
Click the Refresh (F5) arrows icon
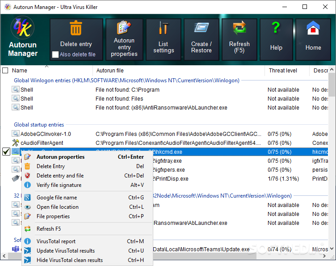[x=239, y=28]
